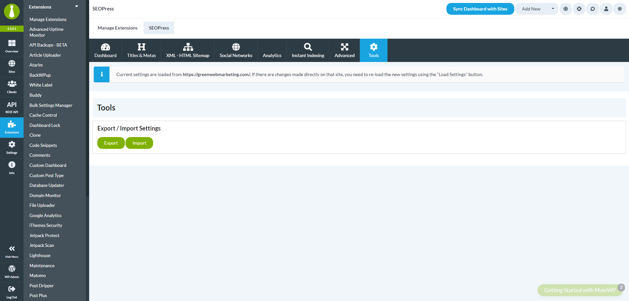Open Manage Extensions in sidebar
Screen dimensions: 629x301
click(48, 19)
